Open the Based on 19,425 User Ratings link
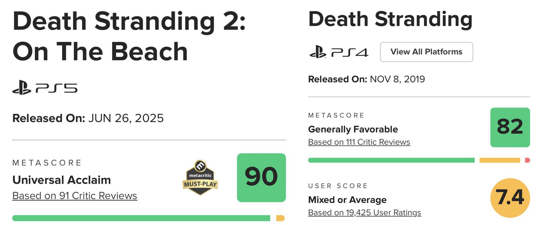Viewport: 540px width, 225px height. (x=364, y=213)
